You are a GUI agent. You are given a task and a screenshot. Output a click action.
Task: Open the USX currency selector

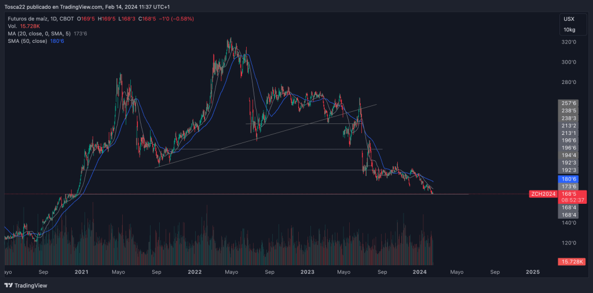tap(569, 19)
